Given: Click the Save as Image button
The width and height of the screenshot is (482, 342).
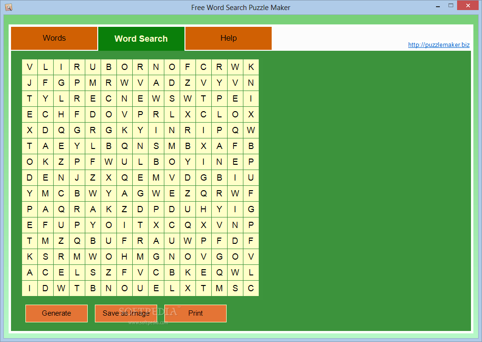Looking at the screenshot, I should click(x=126, y=313).
